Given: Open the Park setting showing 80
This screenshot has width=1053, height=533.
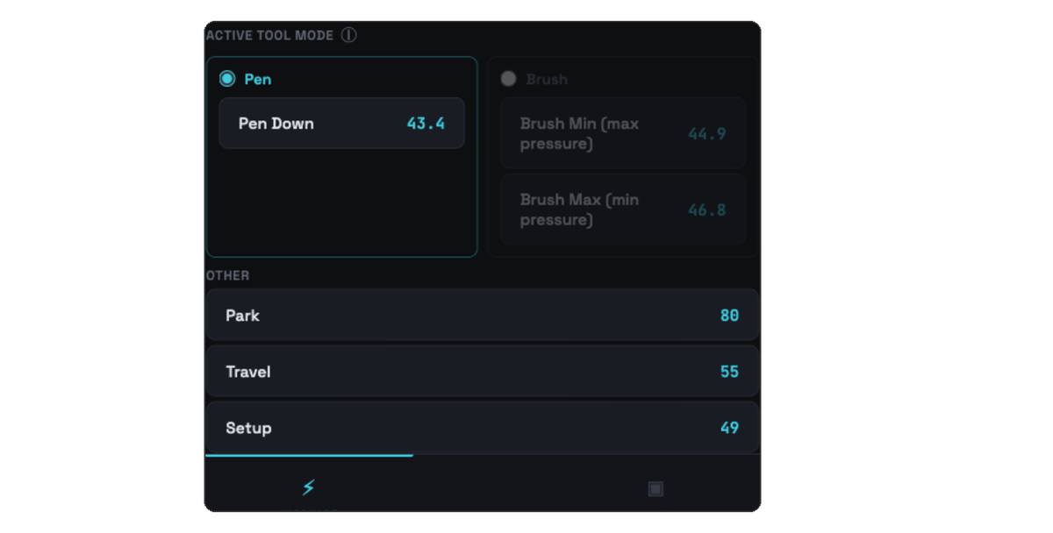Looking at the screenshot, I should [482, 315].
